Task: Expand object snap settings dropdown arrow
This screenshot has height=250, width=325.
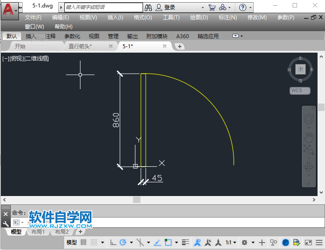Action: [176, 243]
